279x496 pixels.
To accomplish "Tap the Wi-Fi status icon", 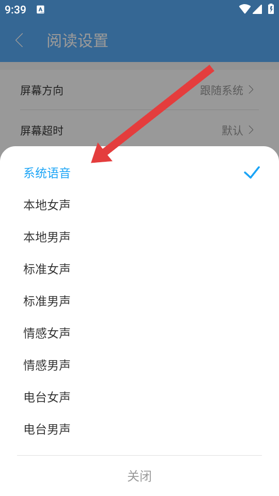I will 244,9.
